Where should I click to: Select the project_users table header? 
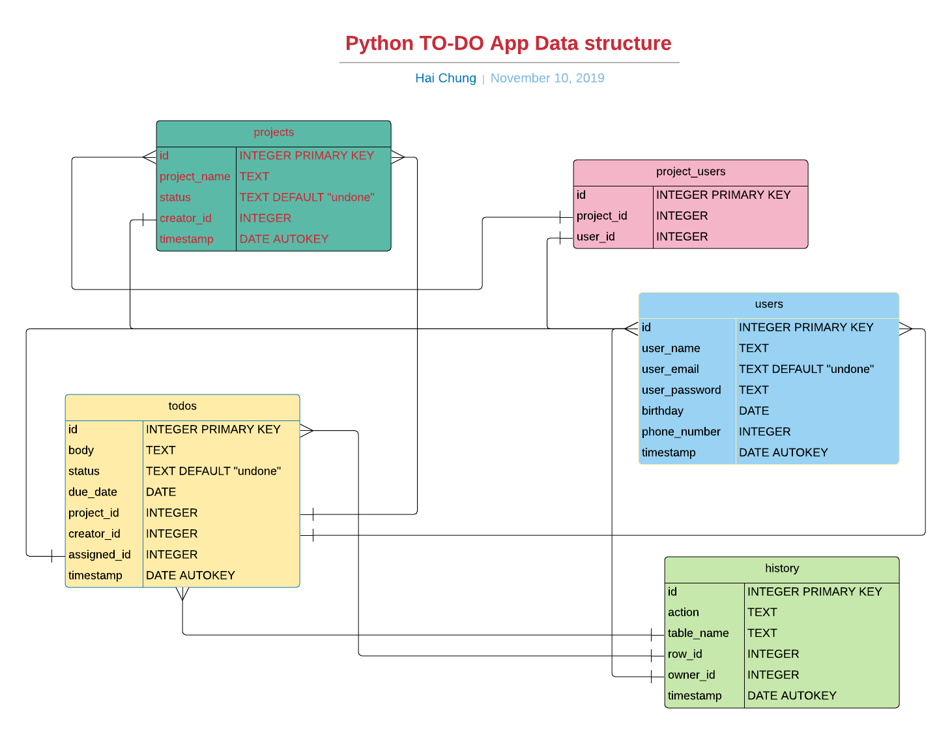(x=690, y=171)
